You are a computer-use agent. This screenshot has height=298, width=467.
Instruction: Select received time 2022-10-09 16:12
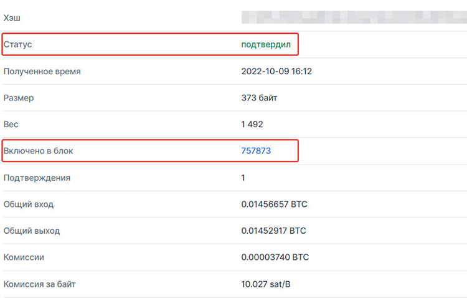tap(276, 71)
